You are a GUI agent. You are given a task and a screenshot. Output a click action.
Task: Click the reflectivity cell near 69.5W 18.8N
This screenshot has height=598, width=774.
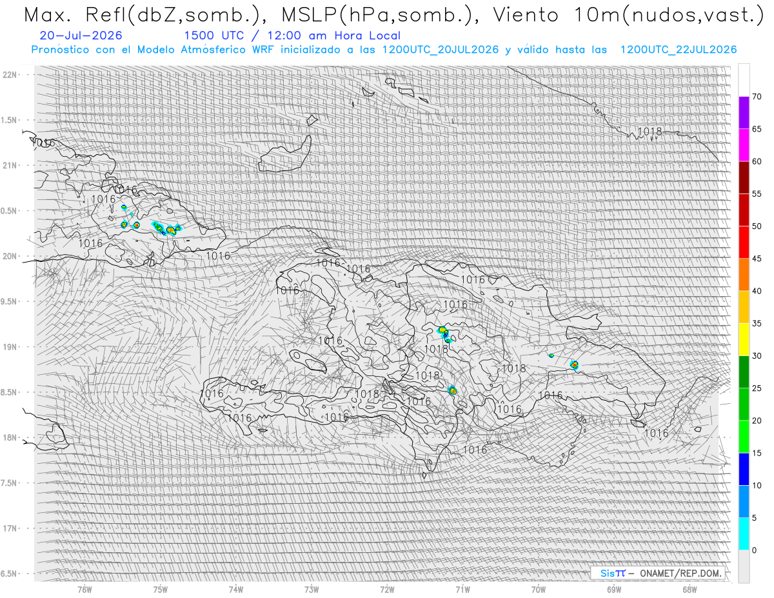(575, 365)
